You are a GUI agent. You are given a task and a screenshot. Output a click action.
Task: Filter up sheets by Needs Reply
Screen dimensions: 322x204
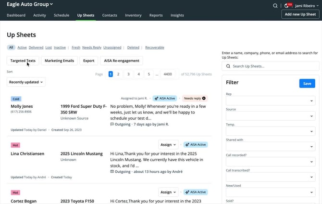92,48
